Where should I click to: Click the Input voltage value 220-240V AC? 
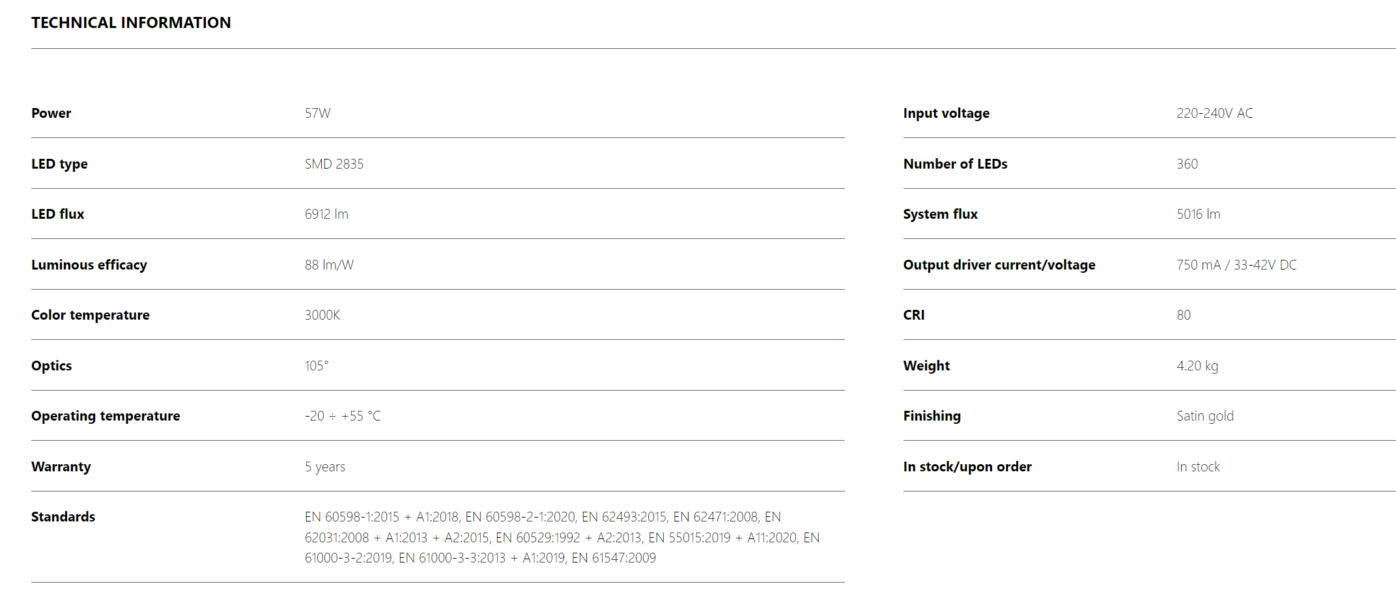1214,113
